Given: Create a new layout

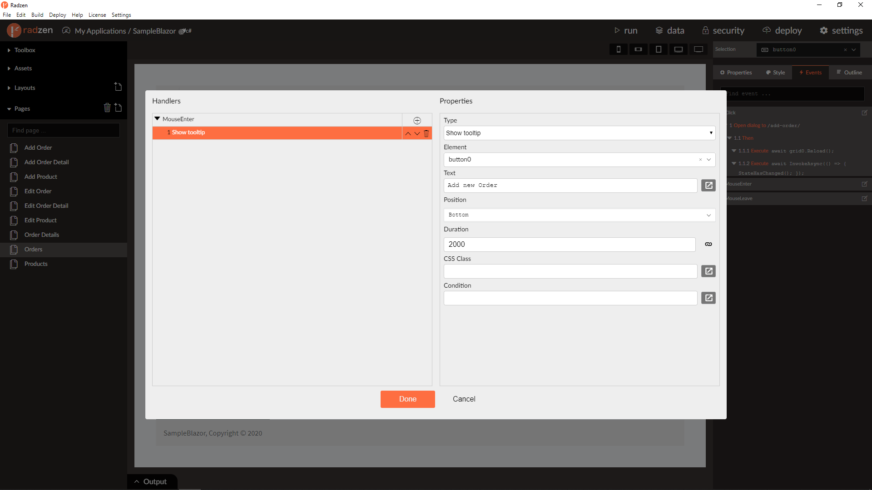Looking at the screenshot, I should 118,87.
